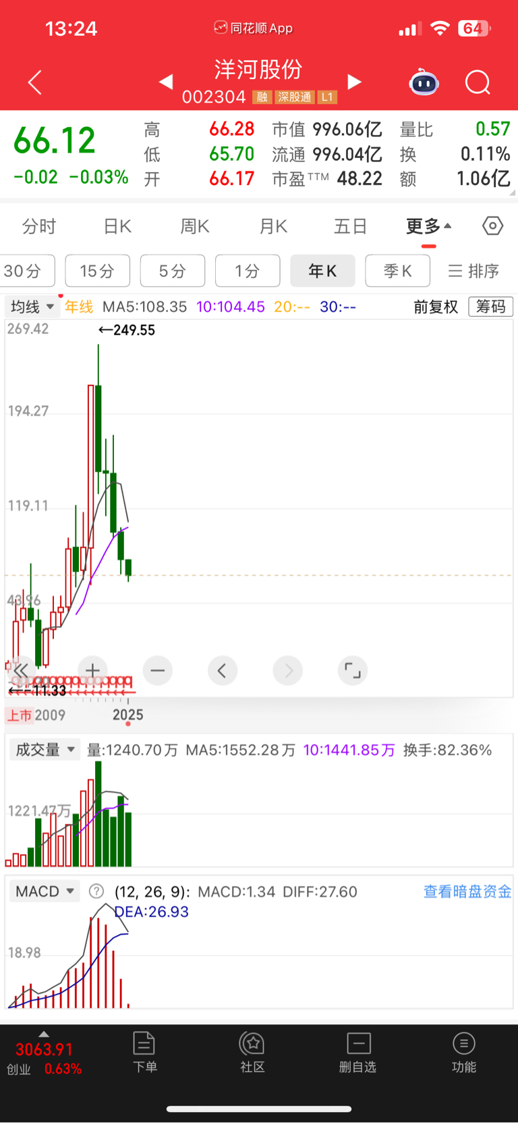The width and height of the screenshot is (518, 1123).
Task: Tap chart high label 249.55
Action: pyautogui.click(x=127, y=330)
